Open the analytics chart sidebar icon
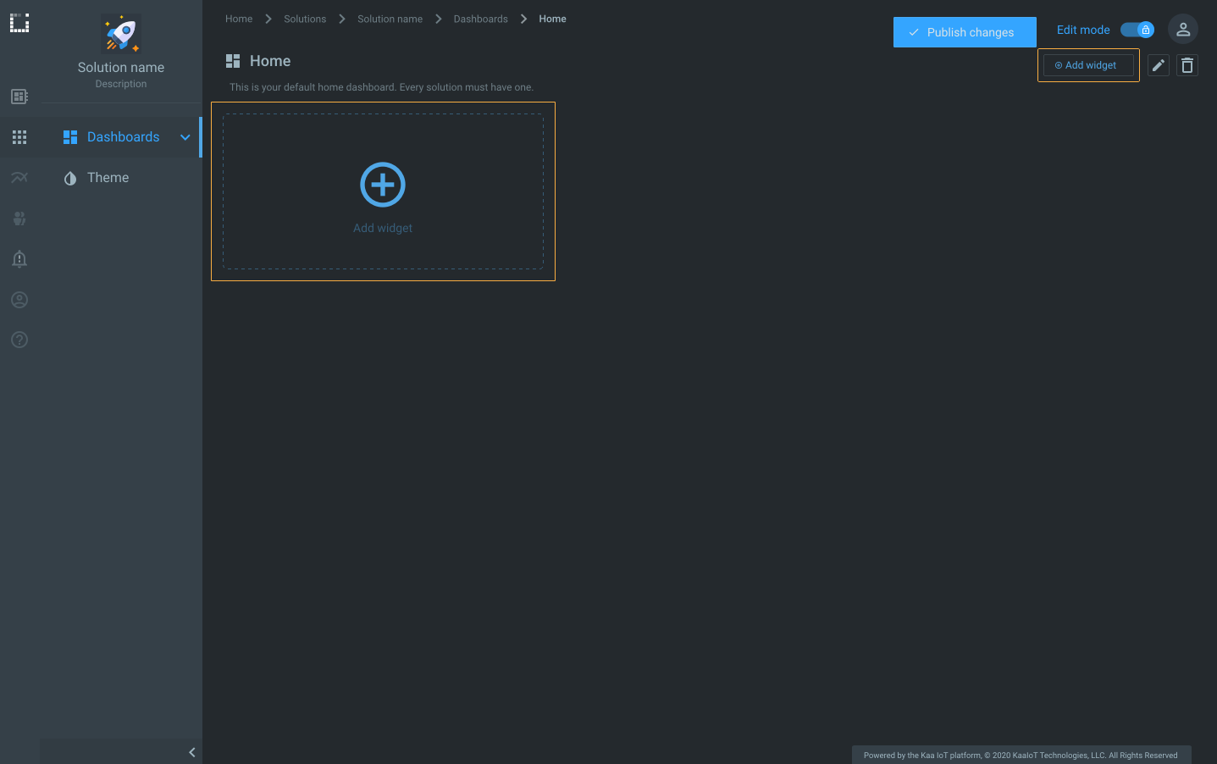 (19, 178)
